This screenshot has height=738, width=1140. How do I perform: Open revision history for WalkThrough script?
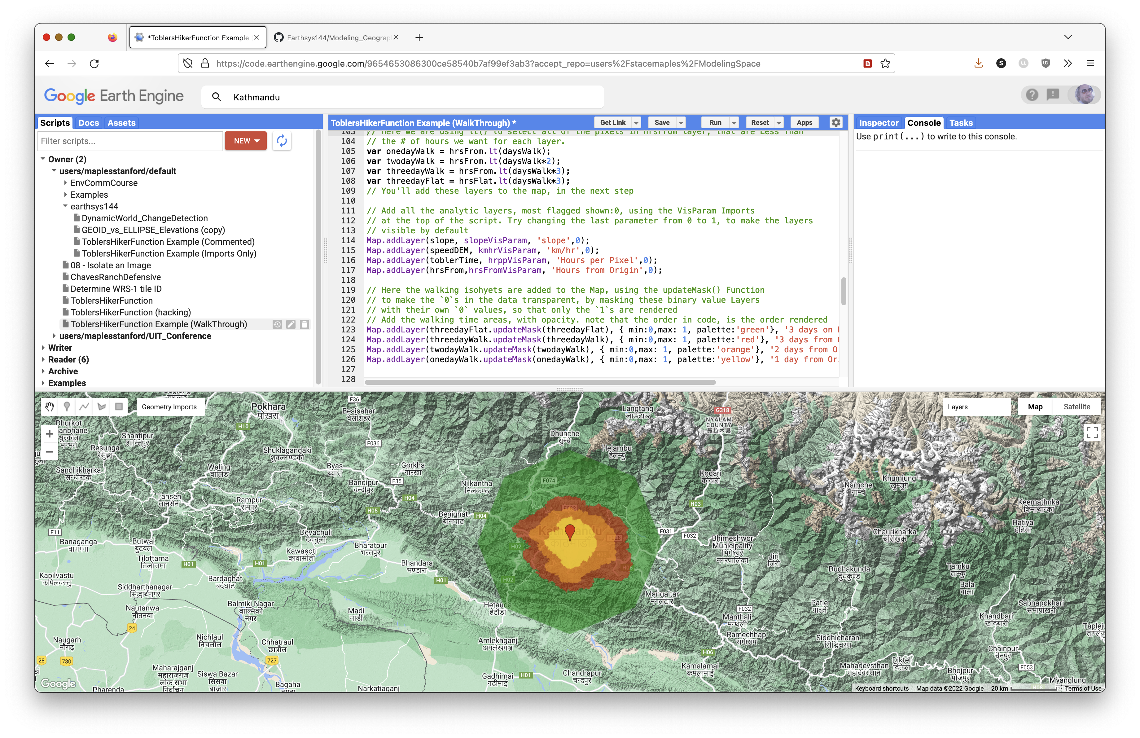point(277,324)
